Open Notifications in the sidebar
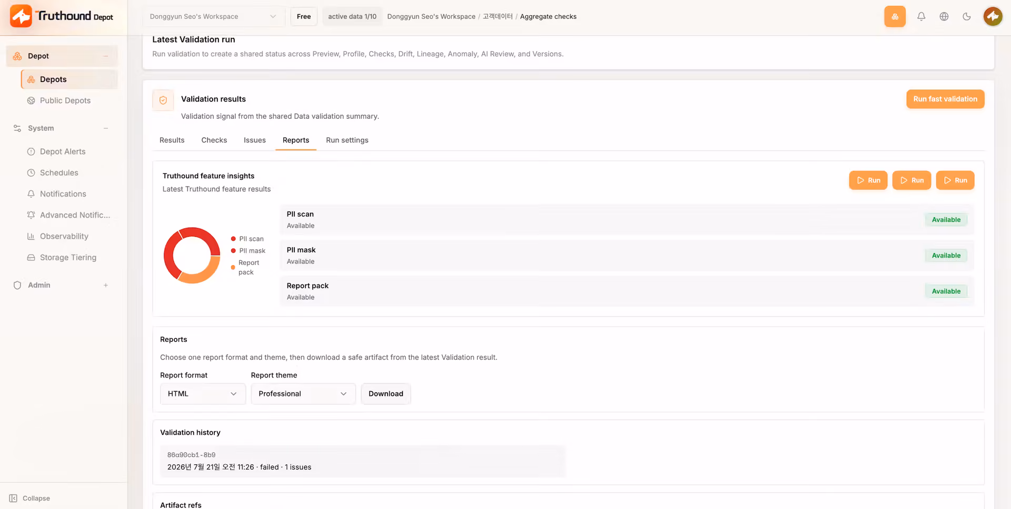 pos(63,194)
